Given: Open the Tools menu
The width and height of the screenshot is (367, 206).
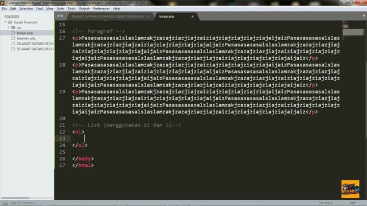Looking at the screenshot, I should pos(72,9).
